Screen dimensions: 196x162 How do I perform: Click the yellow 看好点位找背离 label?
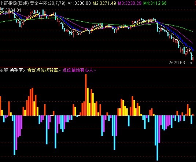pos(44,70)
